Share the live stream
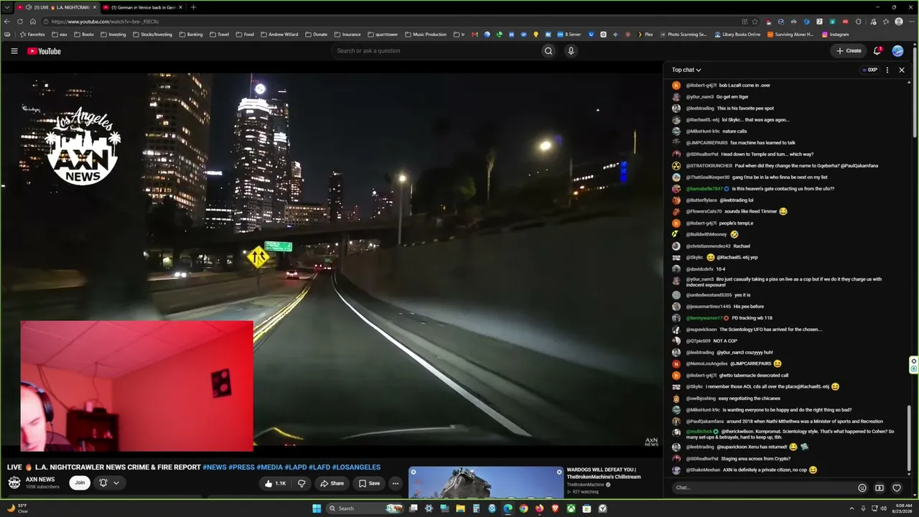The width and height of the screenshot is (919, 517). pos(332,483)
